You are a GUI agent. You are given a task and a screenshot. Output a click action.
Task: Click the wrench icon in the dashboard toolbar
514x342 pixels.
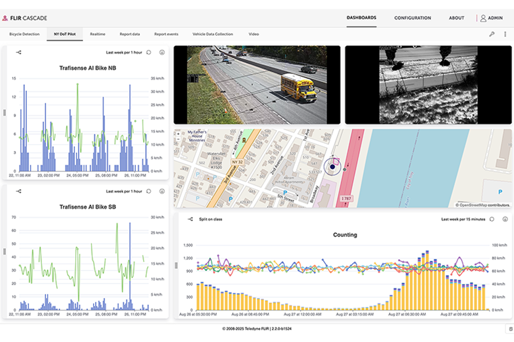[492, 34]
